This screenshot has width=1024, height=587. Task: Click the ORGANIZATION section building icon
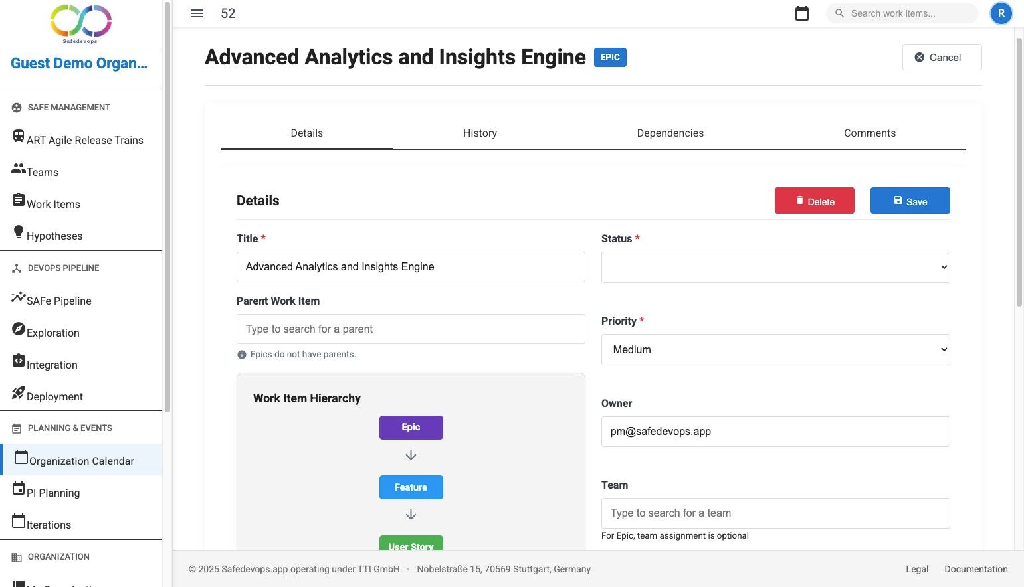tap(17, 558)
